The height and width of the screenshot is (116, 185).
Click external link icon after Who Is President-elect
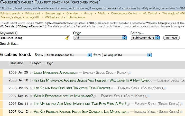(95, 97)
